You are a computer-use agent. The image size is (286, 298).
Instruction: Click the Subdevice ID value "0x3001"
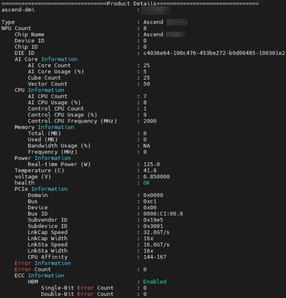tap(153, 226)
